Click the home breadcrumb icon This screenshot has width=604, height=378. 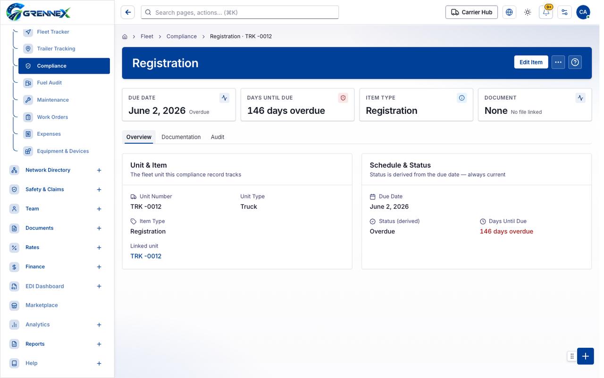tap(125, 36)
